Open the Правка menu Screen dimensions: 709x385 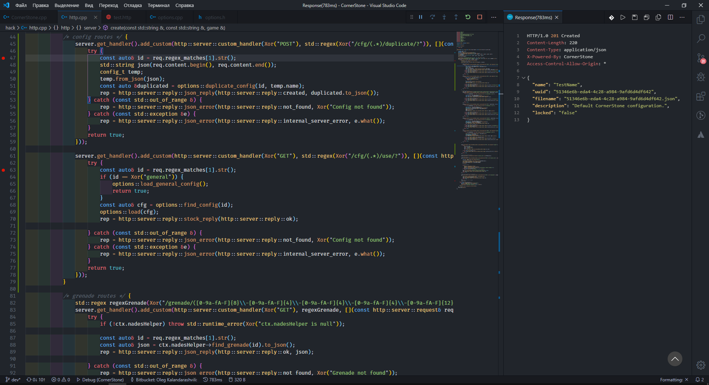point(41,5)
